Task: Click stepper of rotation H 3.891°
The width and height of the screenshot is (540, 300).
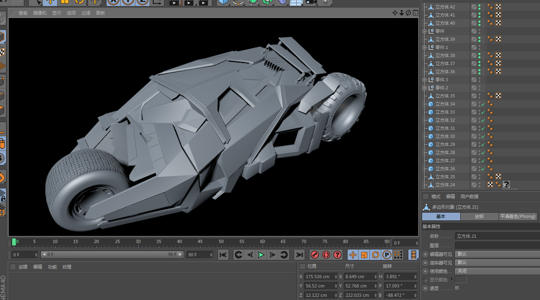Action: (x=415, y=276)
